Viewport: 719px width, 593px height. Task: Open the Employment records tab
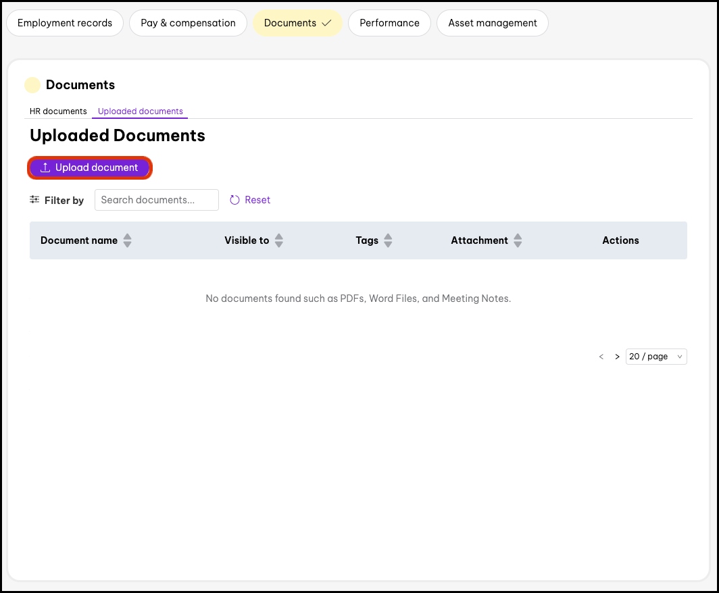point(65,23)
